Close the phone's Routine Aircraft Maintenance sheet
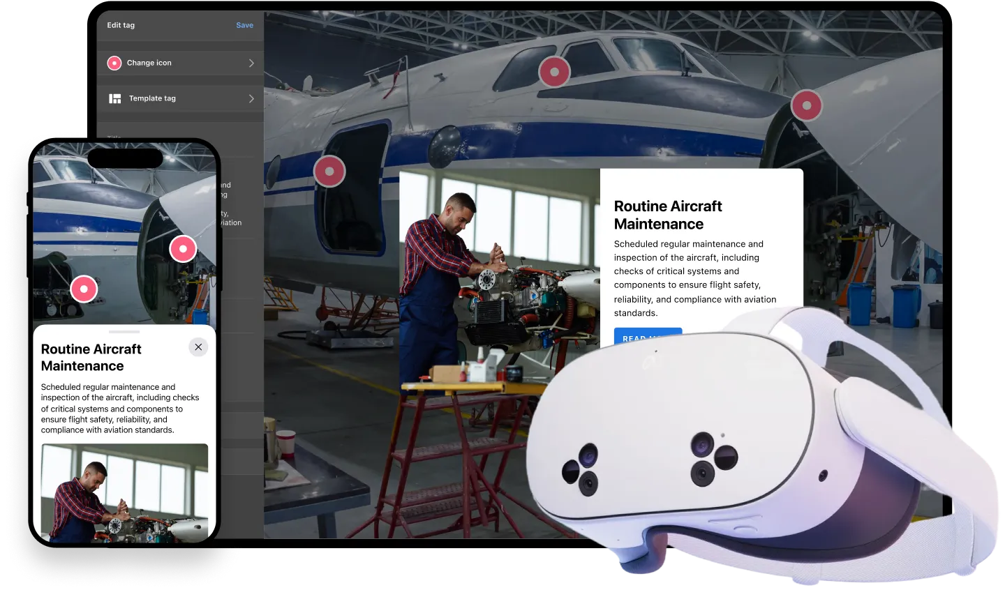This screenshot has height=592, width=1005. click(198, 347)
